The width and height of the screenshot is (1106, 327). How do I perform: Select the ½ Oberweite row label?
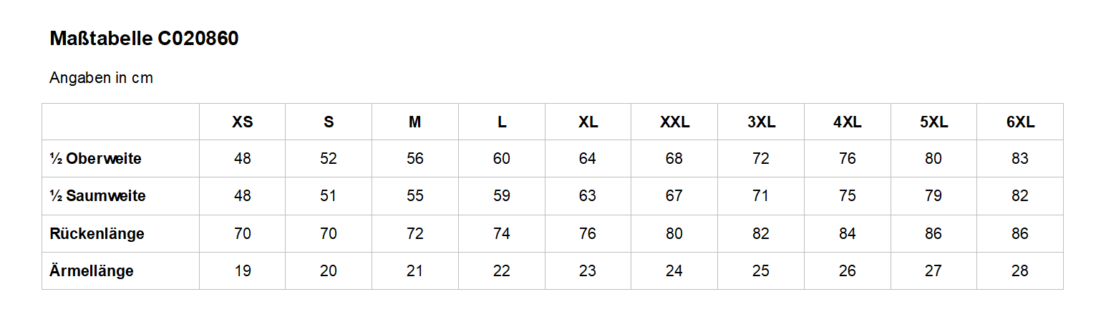point(95,159)
